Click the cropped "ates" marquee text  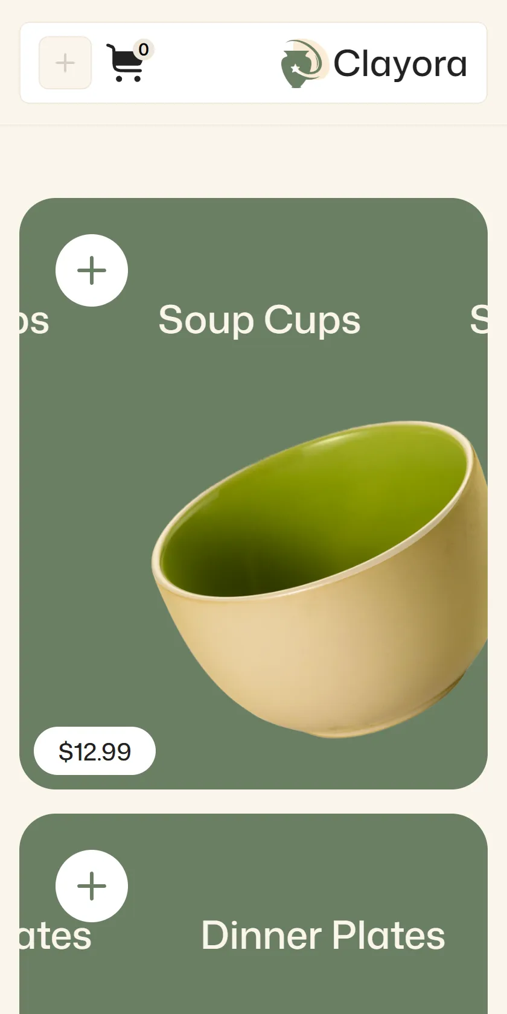[54, 936]
